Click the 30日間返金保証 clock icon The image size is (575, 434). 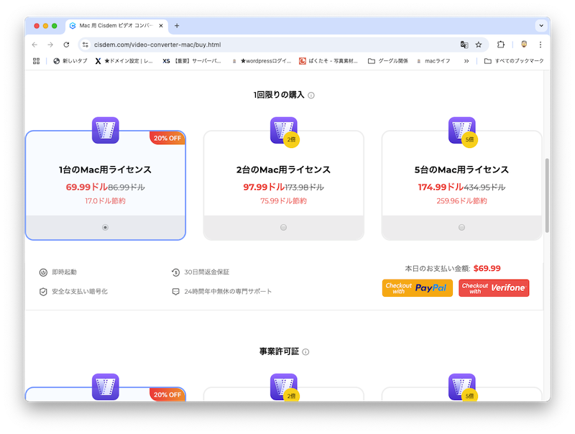coord(175,272)
